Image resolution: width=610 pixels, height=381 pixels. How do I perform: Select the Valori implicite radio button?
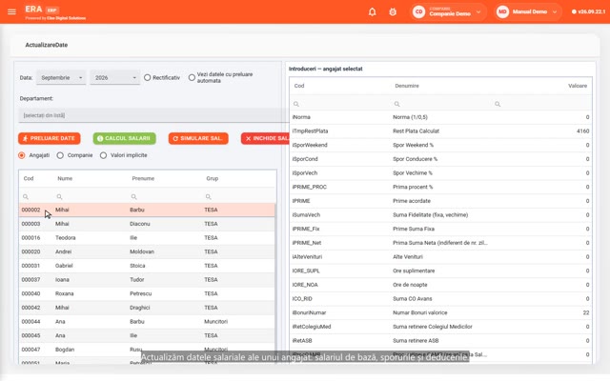coord(103,155)
